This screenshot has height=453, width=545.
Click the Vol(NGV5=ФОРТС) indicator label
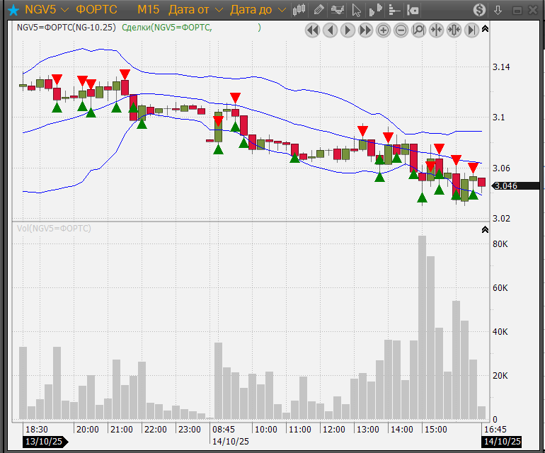[x=54, y=229]
